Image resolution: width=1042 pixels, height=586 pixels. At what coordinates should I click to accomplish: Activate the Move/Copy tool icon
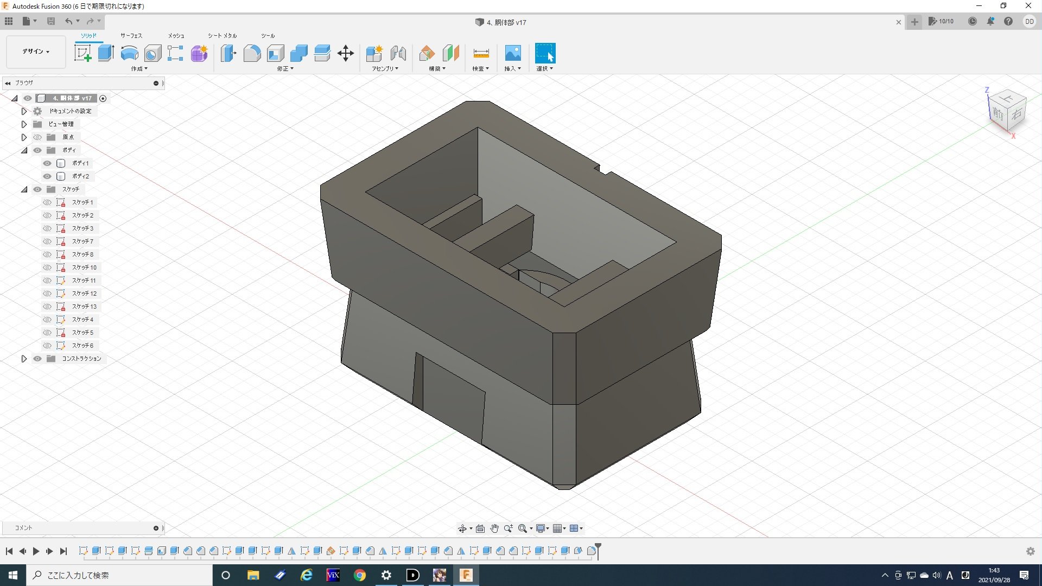346,53
